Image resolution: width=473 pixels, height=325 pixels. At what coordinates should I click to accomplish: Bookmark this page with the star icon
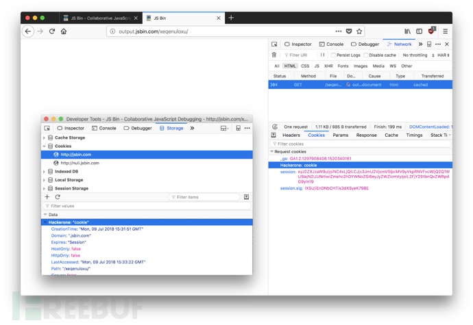[x=359, y=31]
